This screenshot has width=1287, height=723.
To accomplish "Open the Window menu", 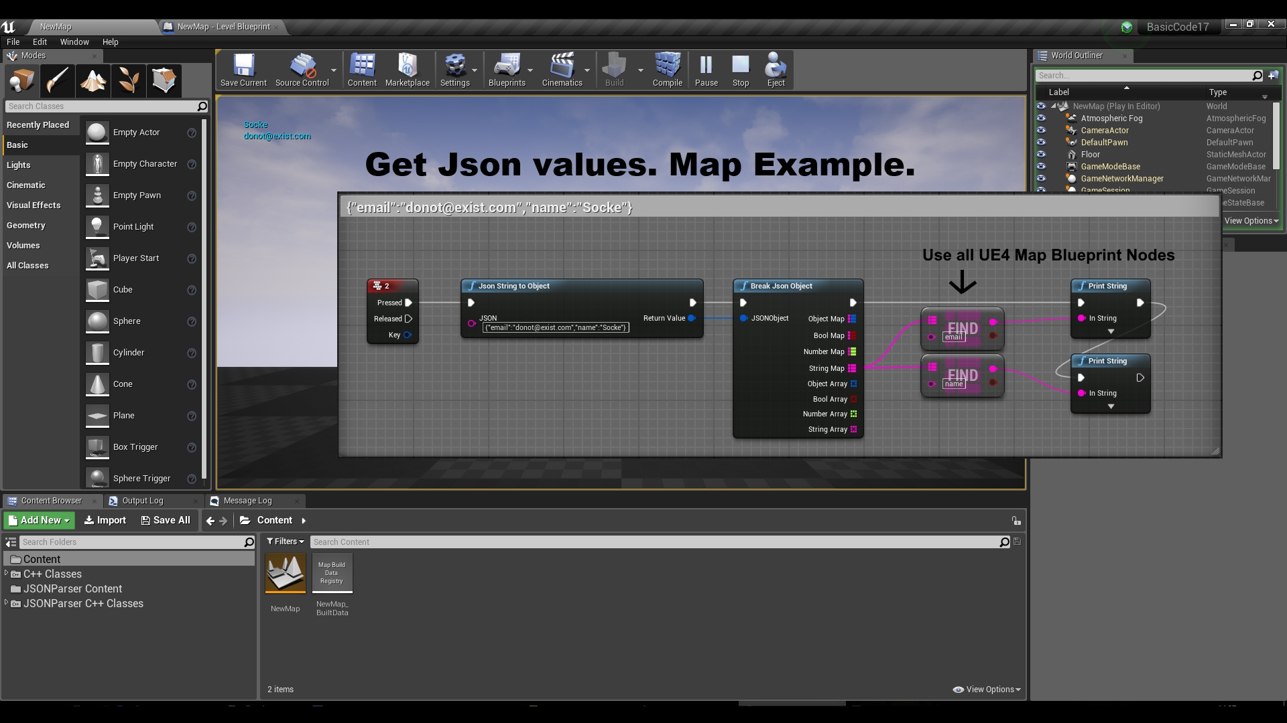I will click(74, 42).
